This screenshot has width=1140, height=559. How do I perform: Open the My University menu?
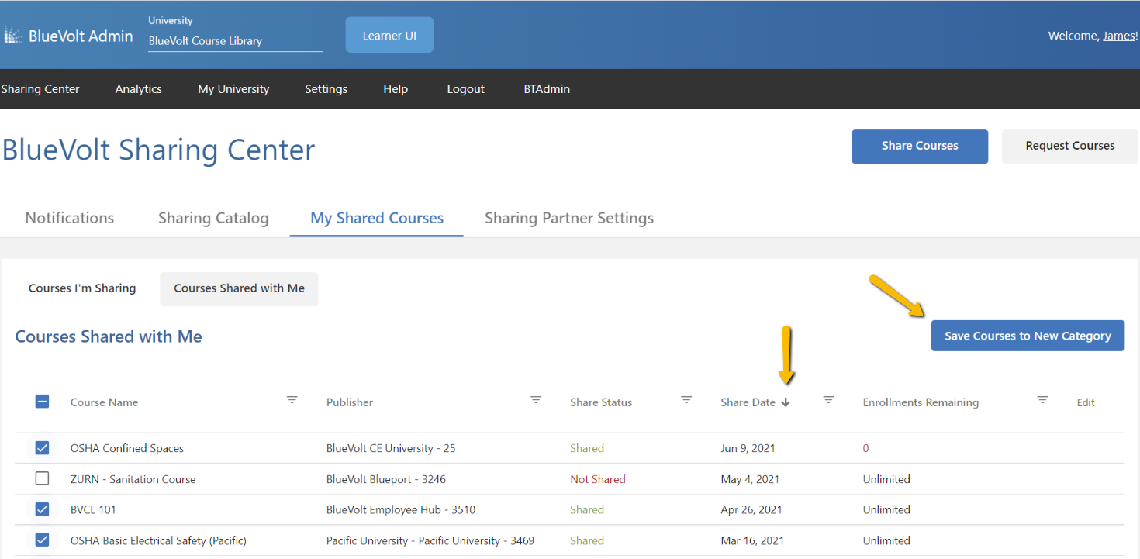[x=233, y=89]
